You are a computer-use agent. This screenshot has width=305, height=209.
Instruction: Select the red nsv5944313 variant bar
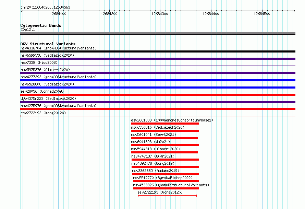pyautogui.click(x=164, y=152)
